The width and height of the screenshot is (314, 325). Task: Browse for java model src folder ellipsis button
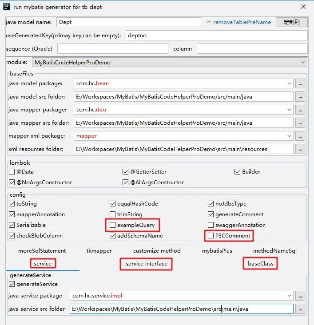300,97
